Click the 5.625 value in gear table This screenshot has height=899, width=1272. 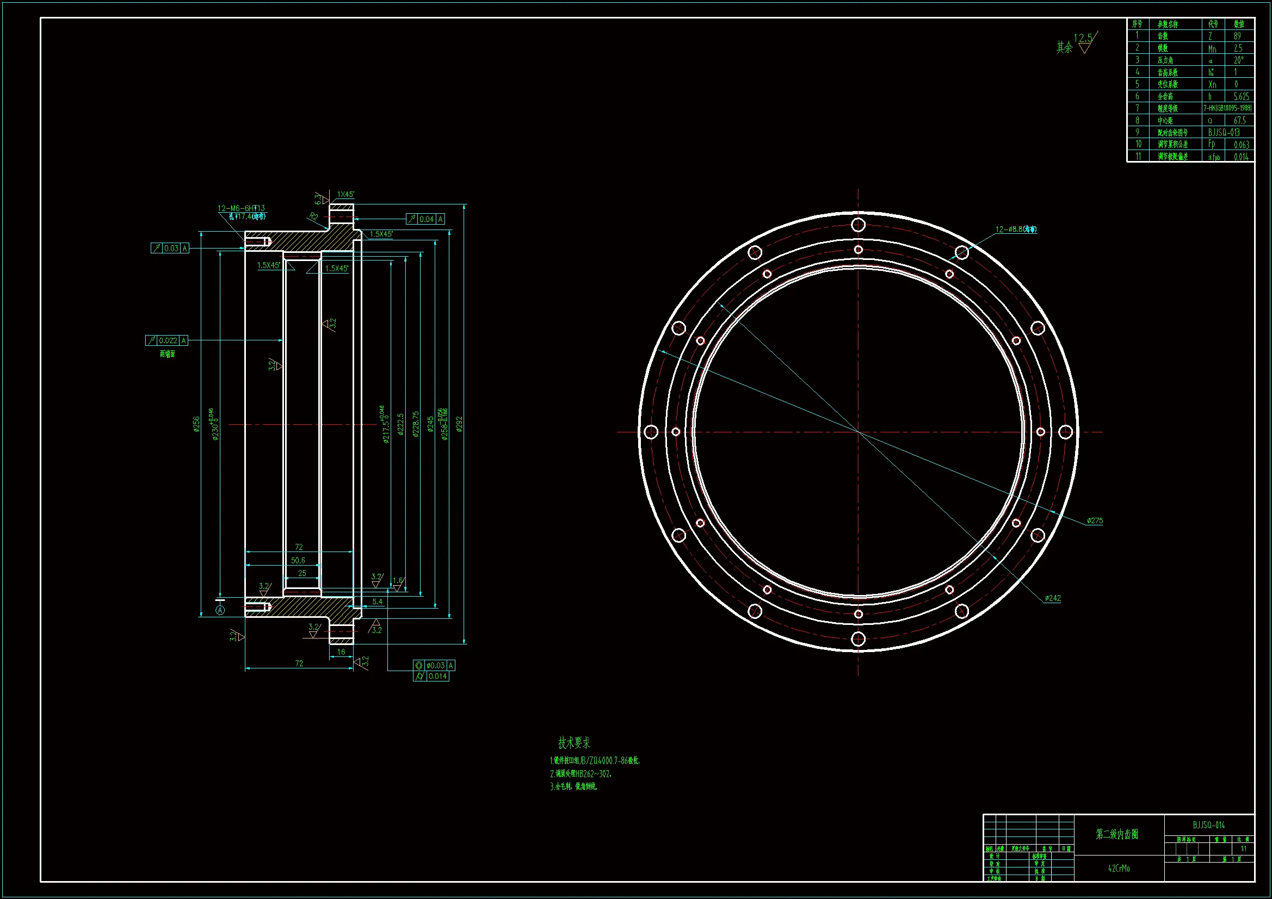click(x=1241, y=96)
